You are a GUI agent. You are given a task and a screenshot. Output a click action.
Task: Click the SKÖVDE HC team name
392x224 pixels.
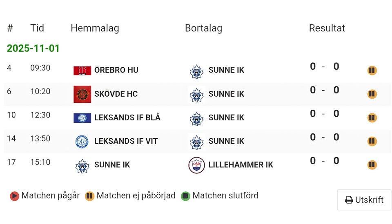pos(116,94)
